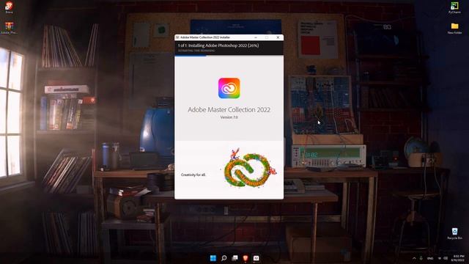Viewport: 469px width, 264px height.
Task: Click the microphone icon in the system tray
Action: click(421, 258)
